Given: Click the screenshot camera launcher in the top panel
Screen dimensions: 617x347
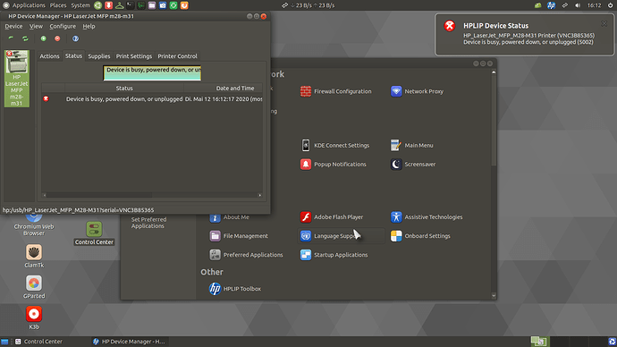Looking at the screenshot, I should 163,5.
